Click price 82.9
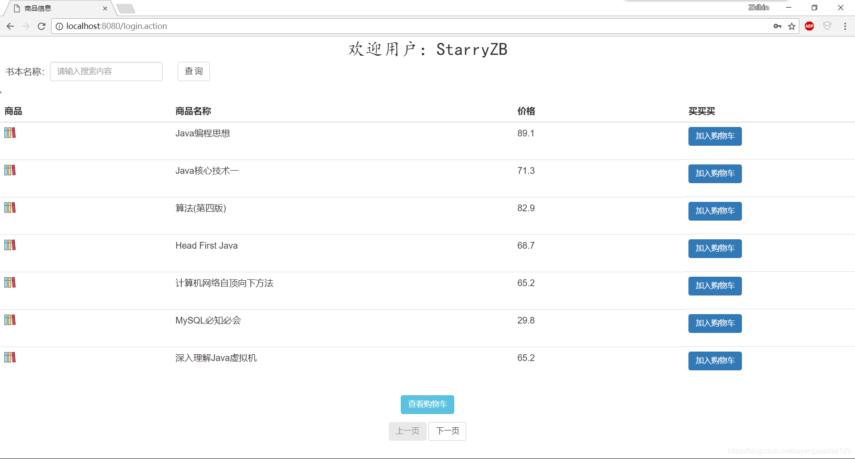The height and width of the screenshot is (459, 855). click(526, 208)
